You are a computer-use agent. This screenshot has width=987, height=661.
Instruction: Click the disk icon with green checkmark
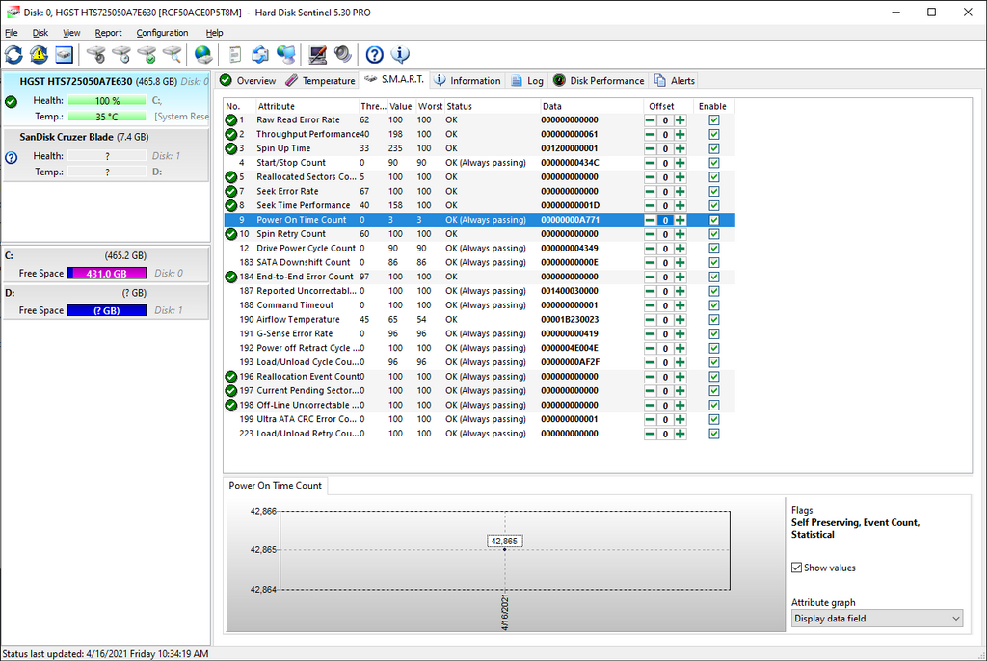[147, 55]
